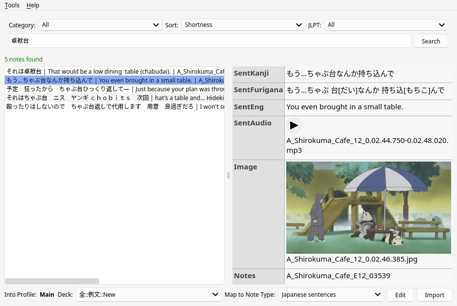
Task: Import the selected note
Action: (434, 295)
